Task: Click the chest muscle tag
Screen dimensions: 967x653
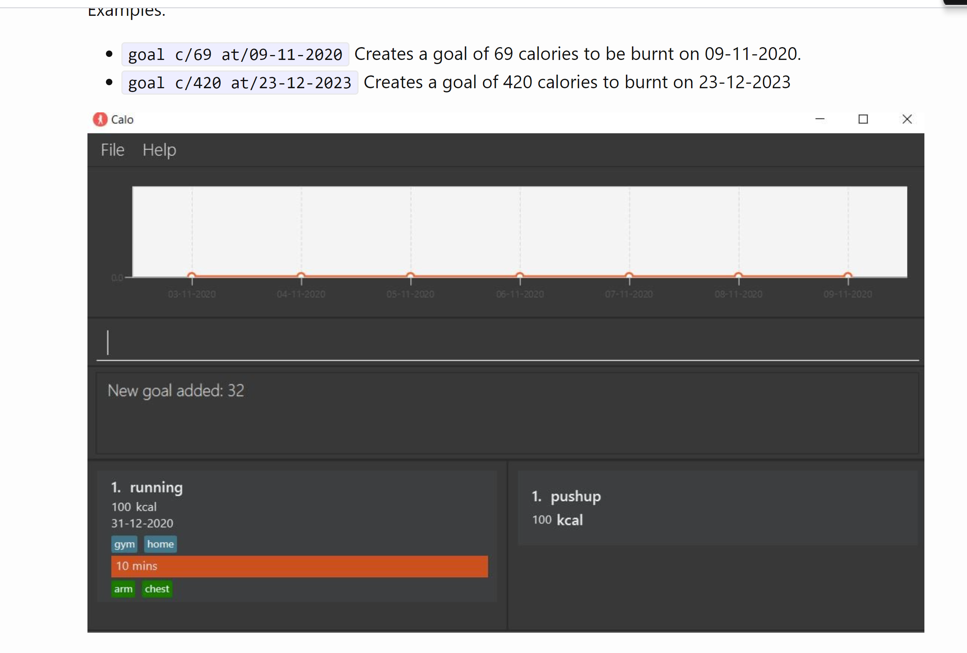Action: click(157, 589)
